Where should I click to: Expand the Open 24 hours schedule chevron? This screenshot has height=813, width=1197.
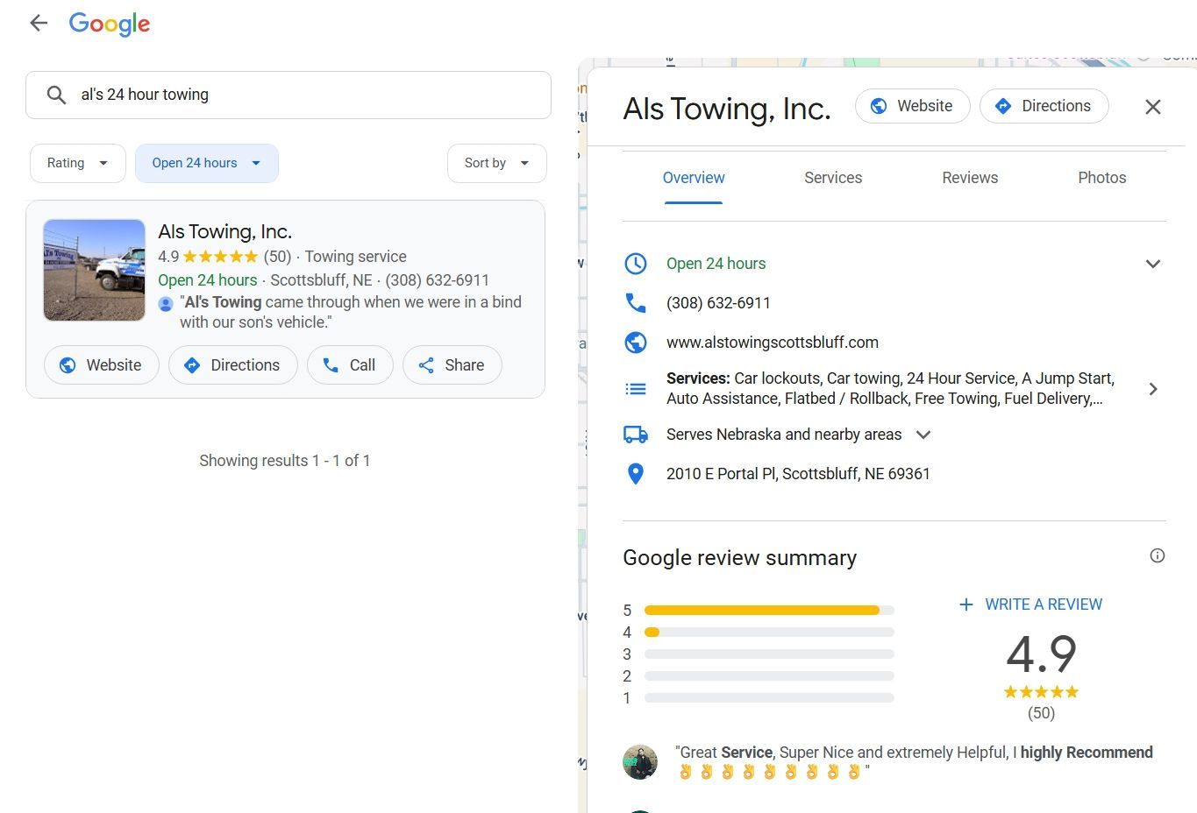1153,264
